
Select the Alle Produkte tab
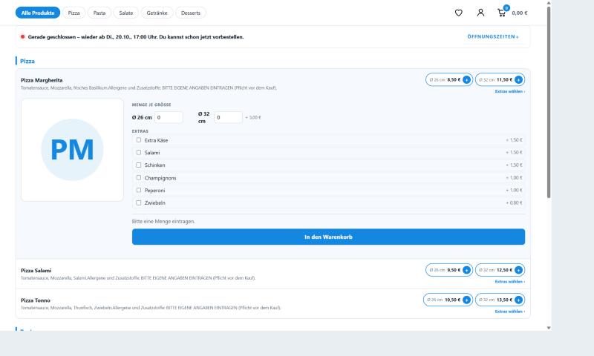pyautogui.click(x=38, y=13)
